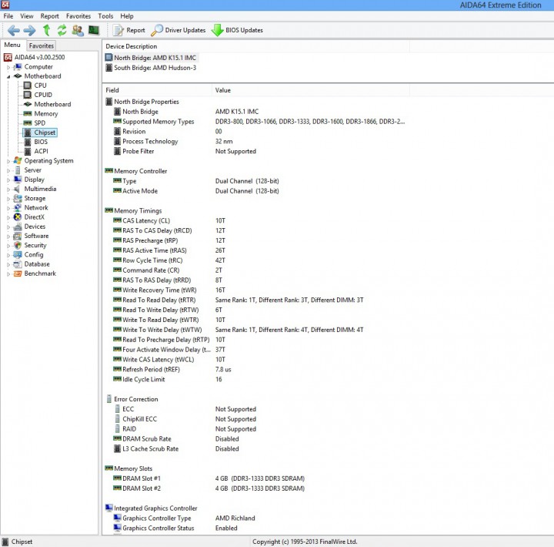
Task: Go forward with the blue right arrow
Action: (30, 30)
